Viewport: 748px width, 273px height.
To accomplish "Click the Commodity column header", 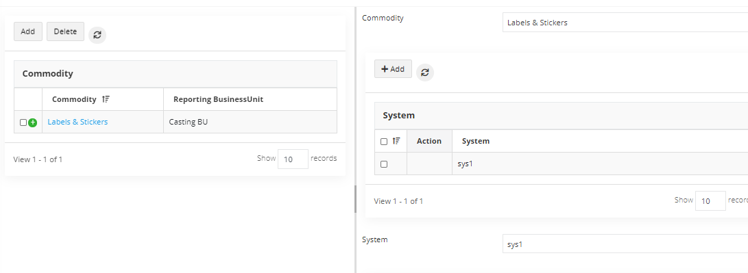I will point(74,99).
